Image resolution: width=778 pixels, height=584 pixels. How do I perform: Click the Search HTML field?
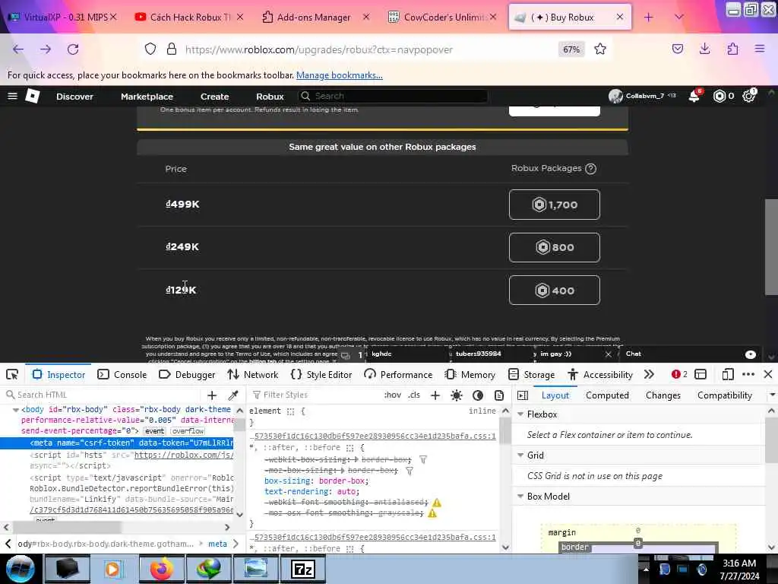104,395
